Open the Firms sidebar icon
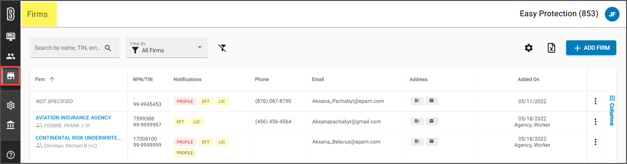627x164 pixels. click(x=11, y=76)
